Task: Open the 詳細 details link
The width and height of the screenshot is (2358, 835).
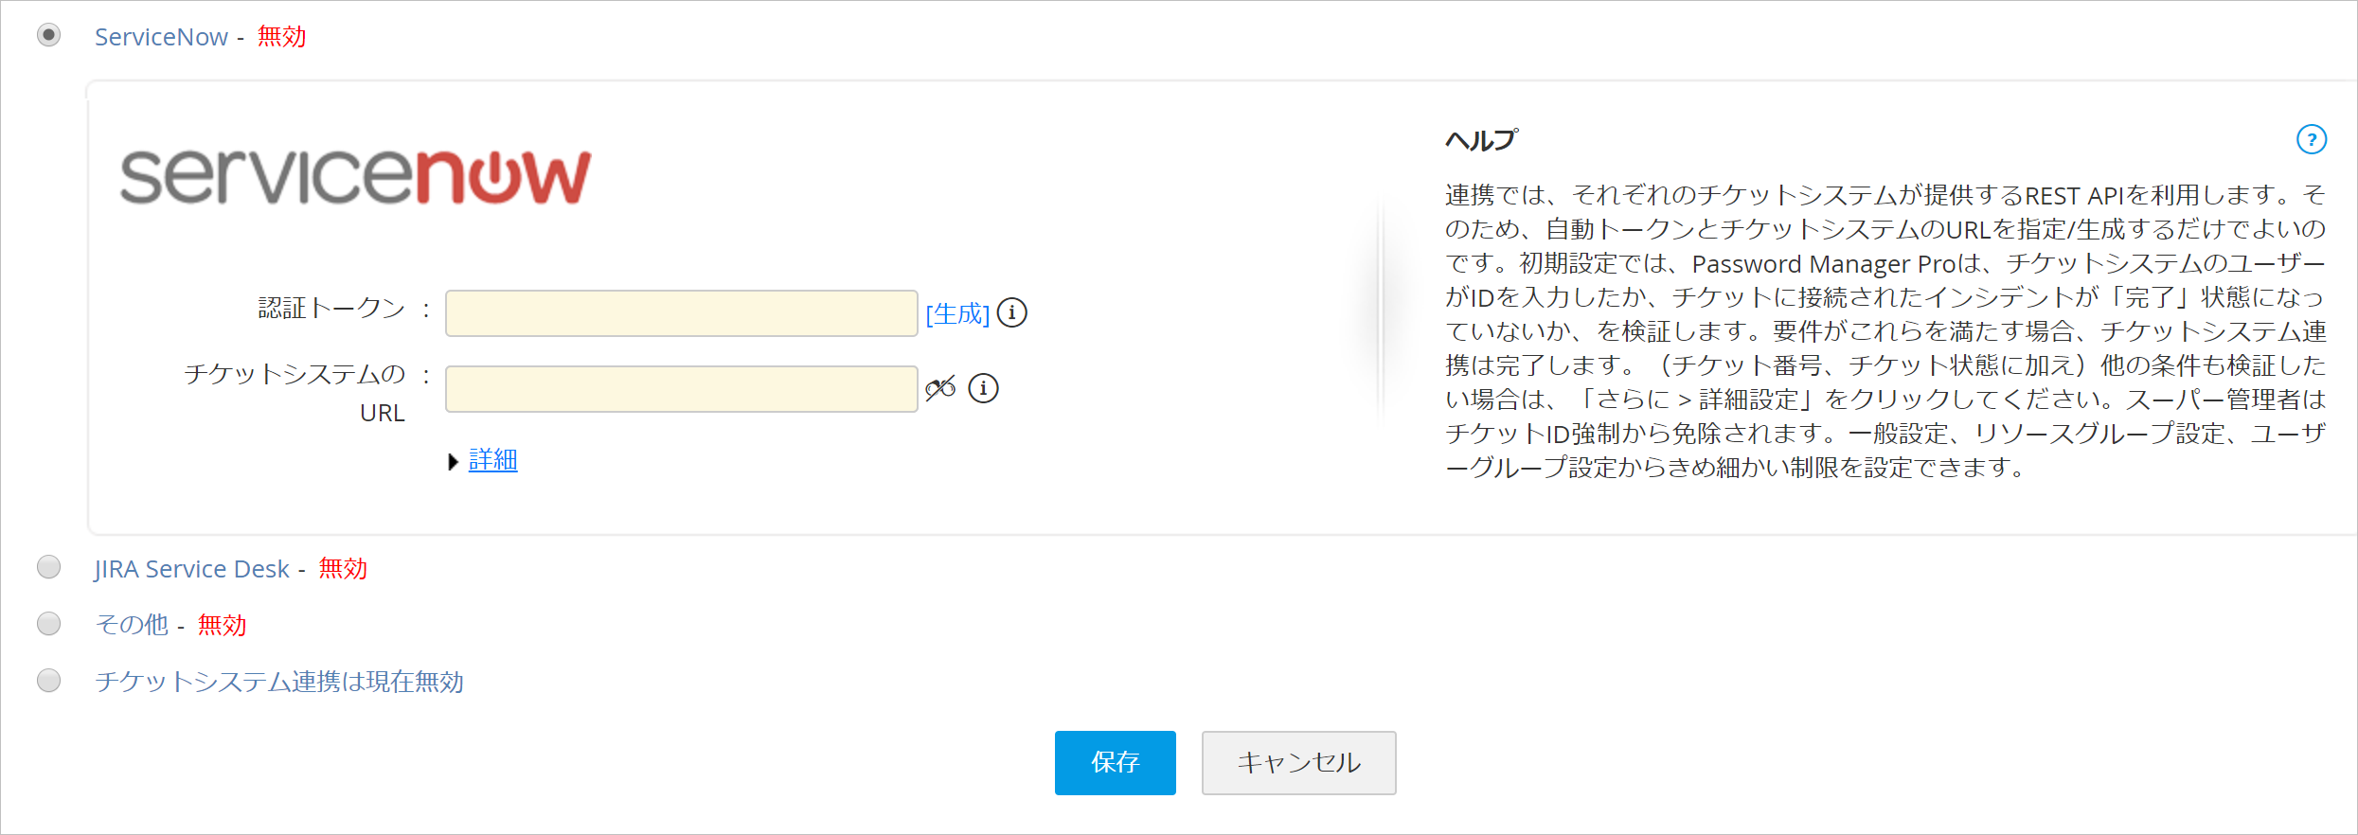Action: [493, 460]
